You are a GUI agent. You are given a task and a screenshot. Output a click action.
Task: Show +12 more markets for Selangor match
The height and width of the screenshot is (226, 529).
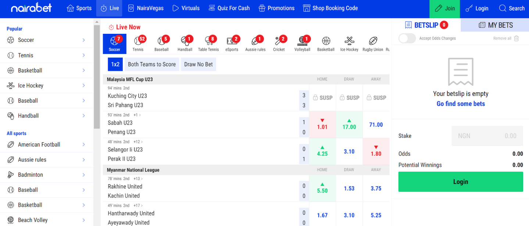tap(138, 142)
